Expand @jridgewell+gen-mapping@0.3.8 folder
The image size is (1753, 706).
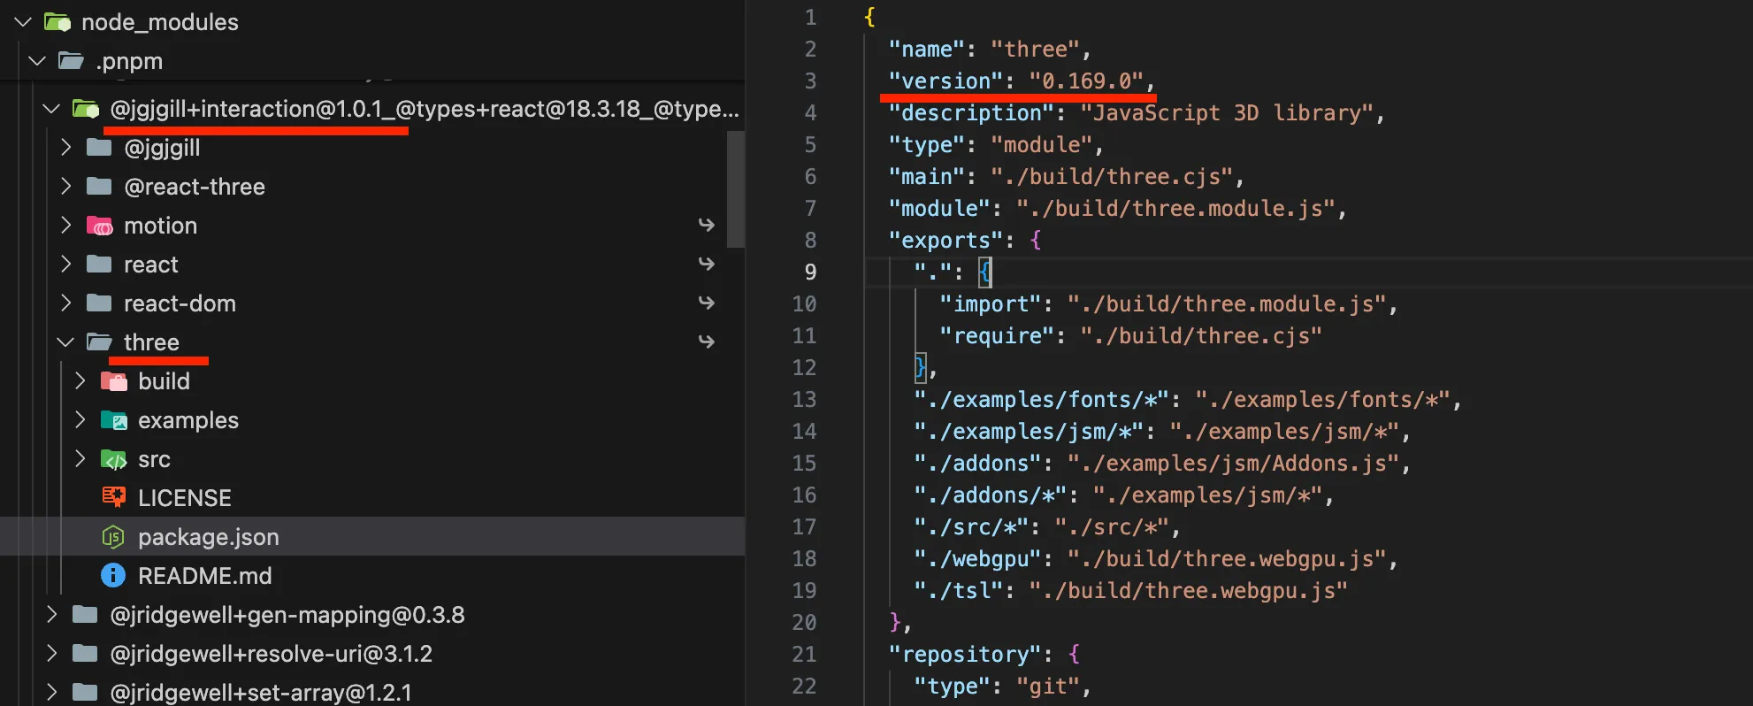51,615
